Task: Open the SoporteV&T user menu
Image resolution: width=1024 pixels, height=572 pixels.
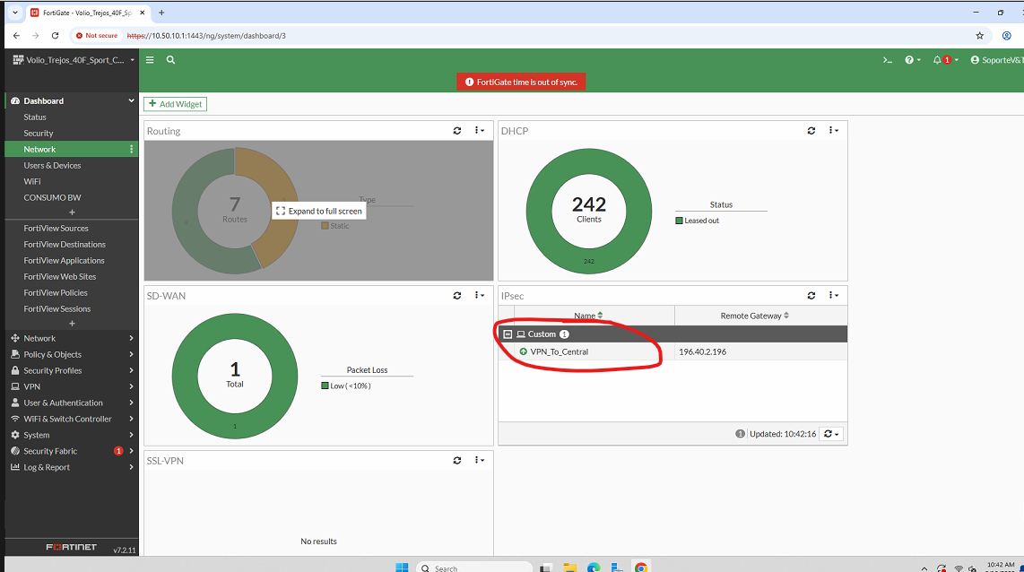Action: pos(996,60)
